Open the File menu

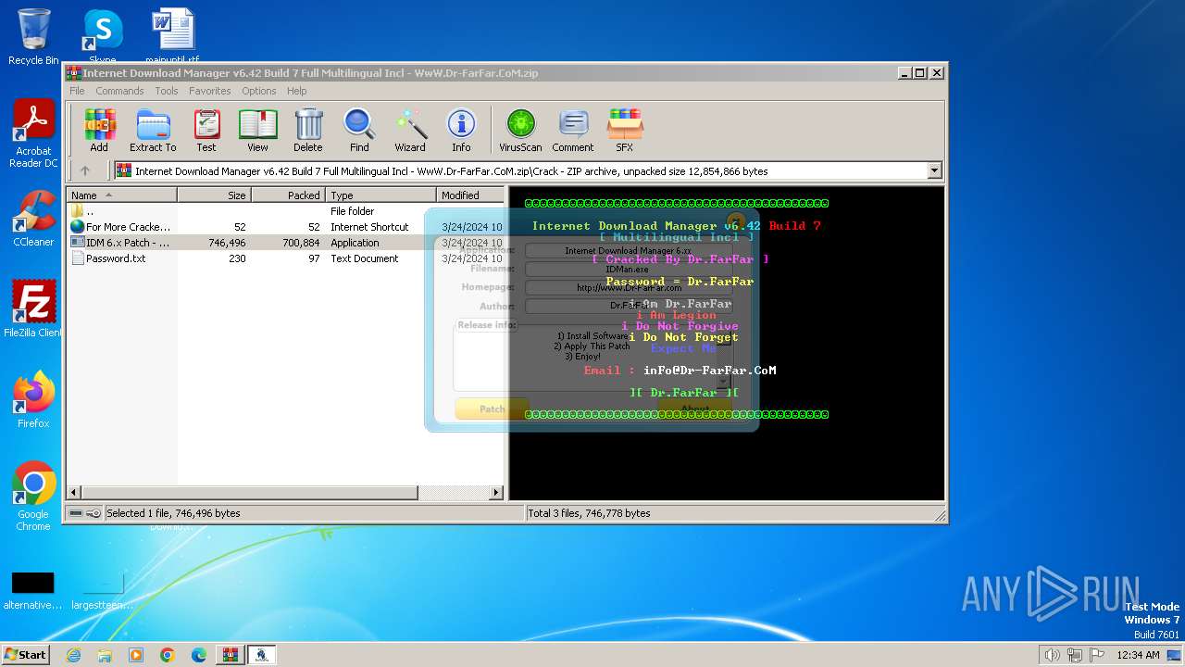pyautogui.click(x=77, y=91)
